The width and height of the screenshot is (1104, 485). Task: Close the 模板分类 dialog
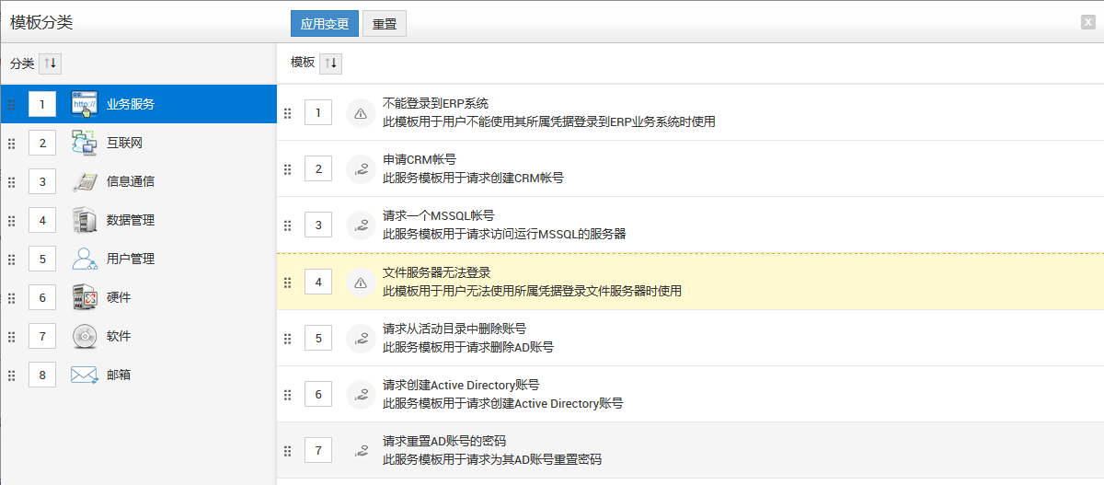pyautogui.click(x=1087, y=23)
